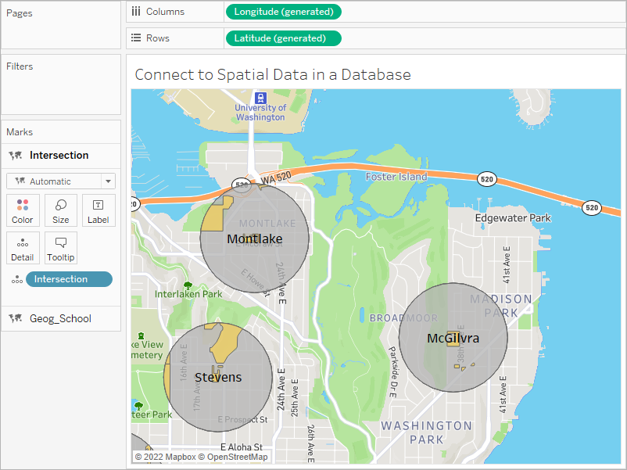The image size is (627, 470).
Task: Select the Montlake circle on the map
Action: [x=254, y=239]
